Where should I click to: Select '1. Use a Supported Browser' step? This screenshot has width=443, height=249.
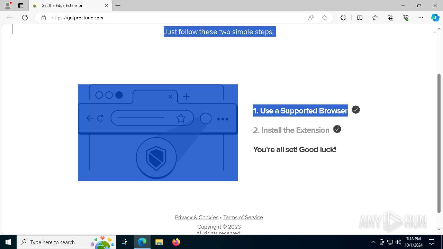click(x=300, y=111)
